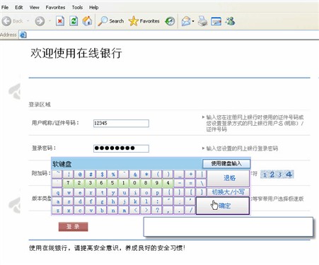This screenshot has width=319, height=265.
Task: Click the soft keyboard number 4 key
Action: 168,183
